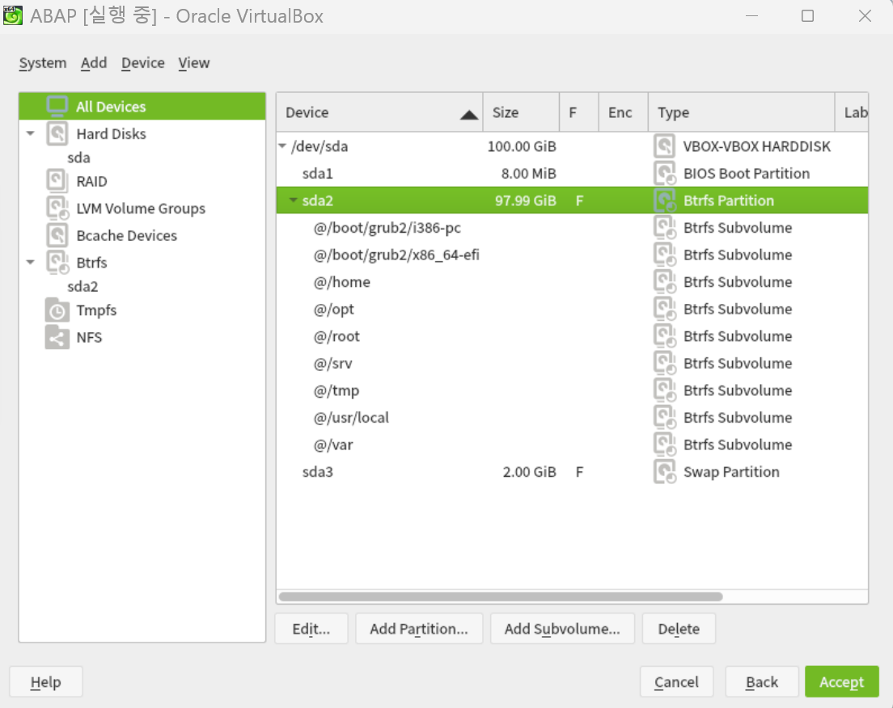Click the Size column header

[x=521, y=112]
